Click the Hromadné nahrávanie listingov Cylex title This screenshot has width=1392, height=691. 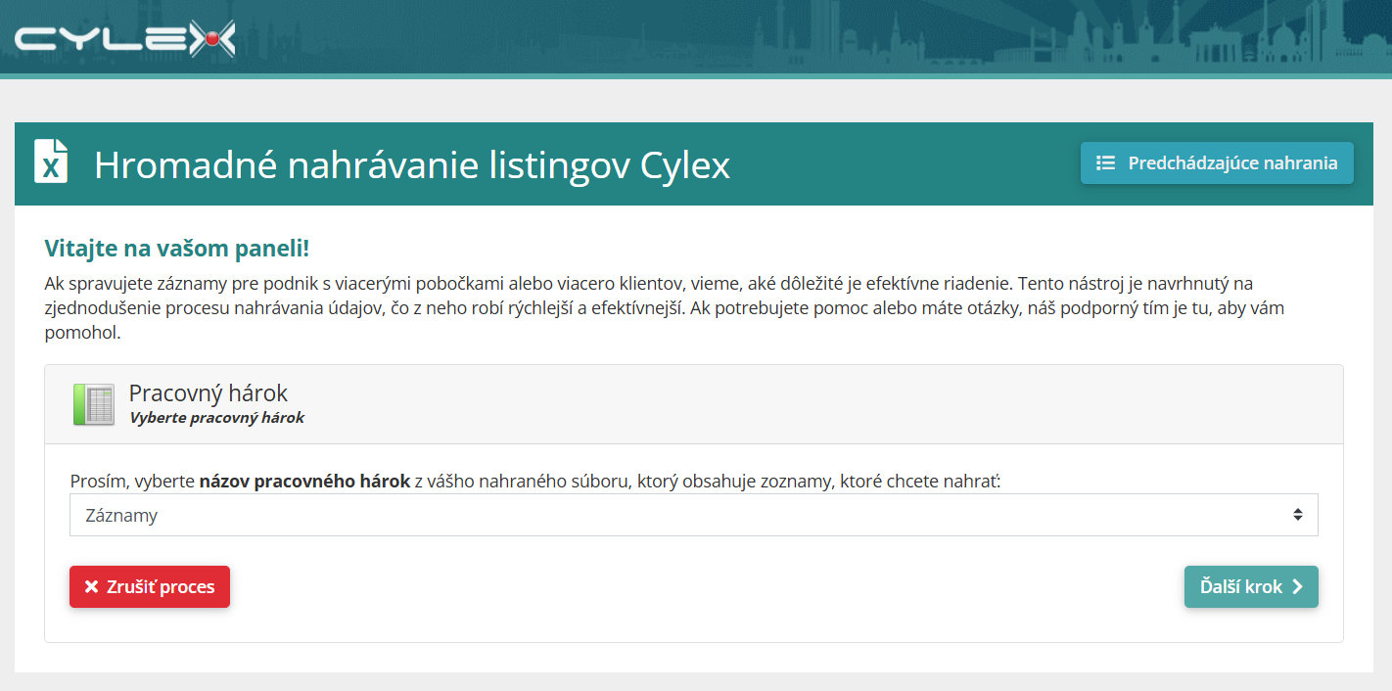(x=412, y=164)
